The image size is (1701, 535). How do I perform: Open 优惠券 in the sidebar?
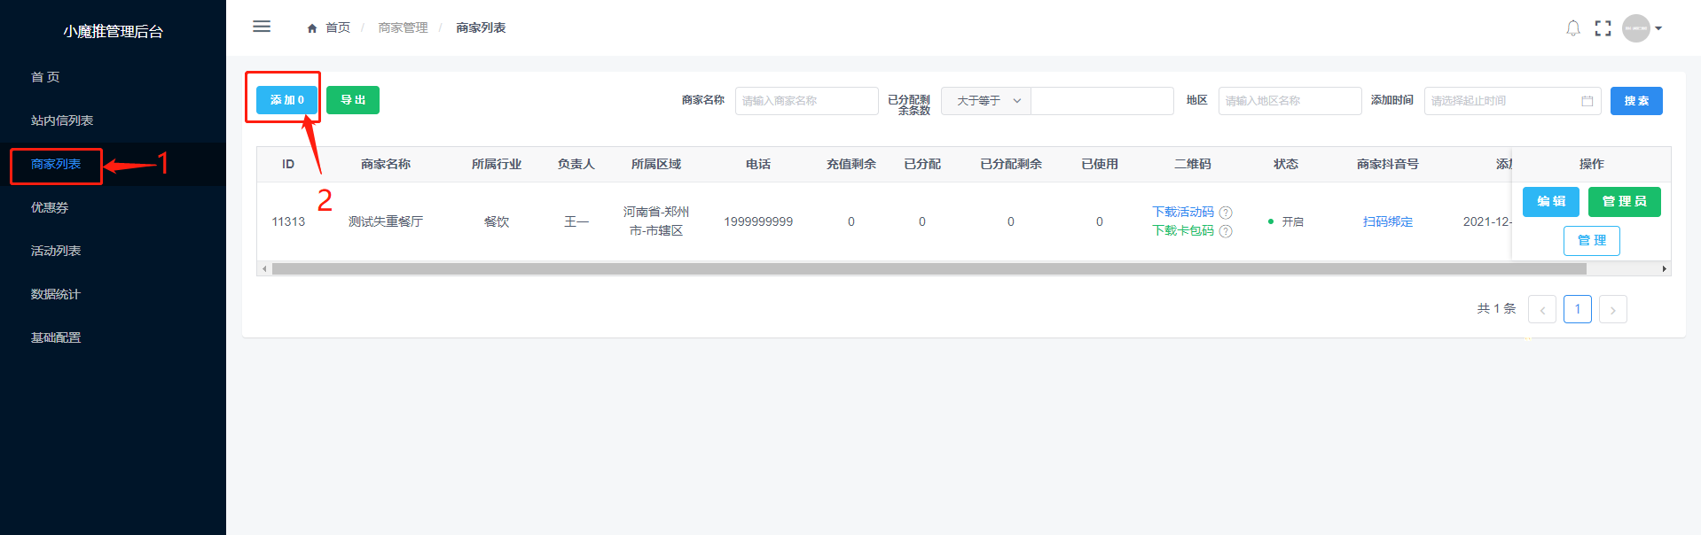pos(50,207)
